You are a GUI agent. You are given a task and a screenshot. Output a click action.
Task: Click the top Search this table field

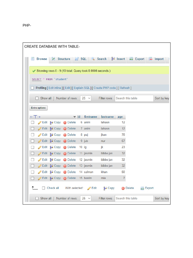134,98
